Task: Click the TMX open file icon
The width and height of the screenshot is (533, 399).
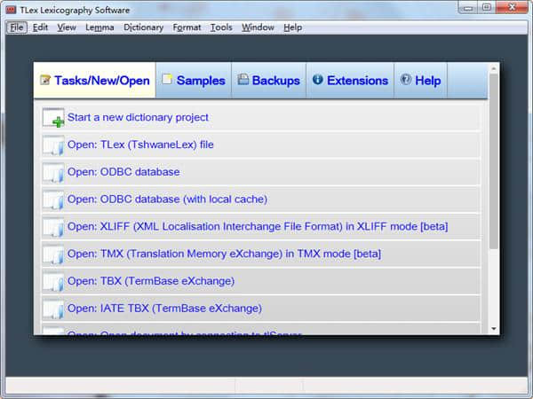Action: click(x=53, y=254)
